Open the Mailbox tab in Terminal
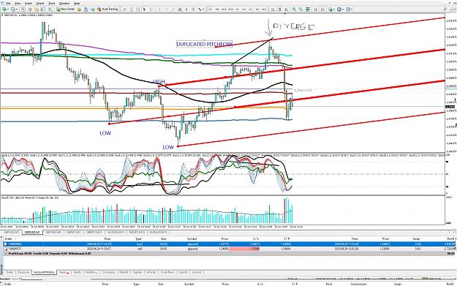Viewport: 457px width, 286px height. (91, 272)
